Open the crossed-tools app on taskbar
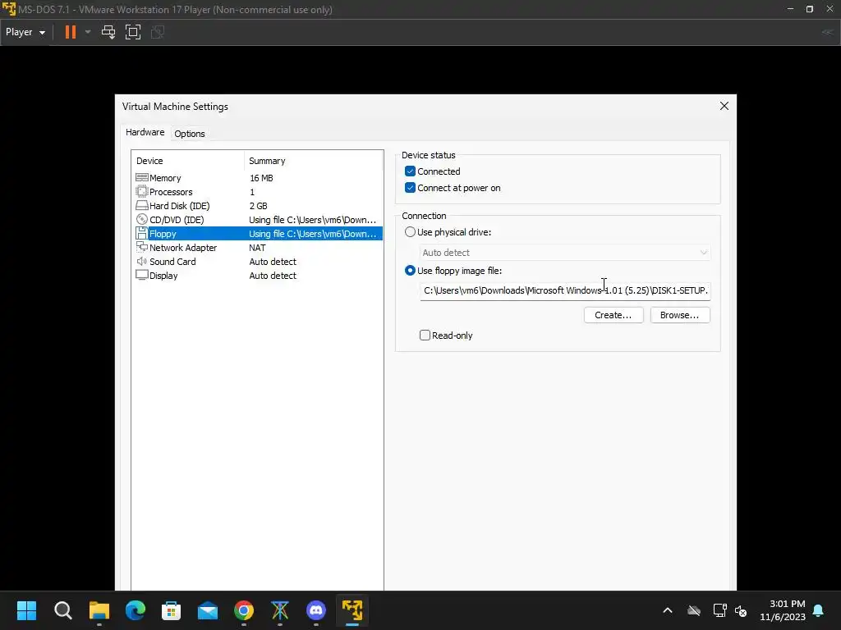The width and height of the screenshot is (841, 630). pyautogui.click(x=280, y=610)
